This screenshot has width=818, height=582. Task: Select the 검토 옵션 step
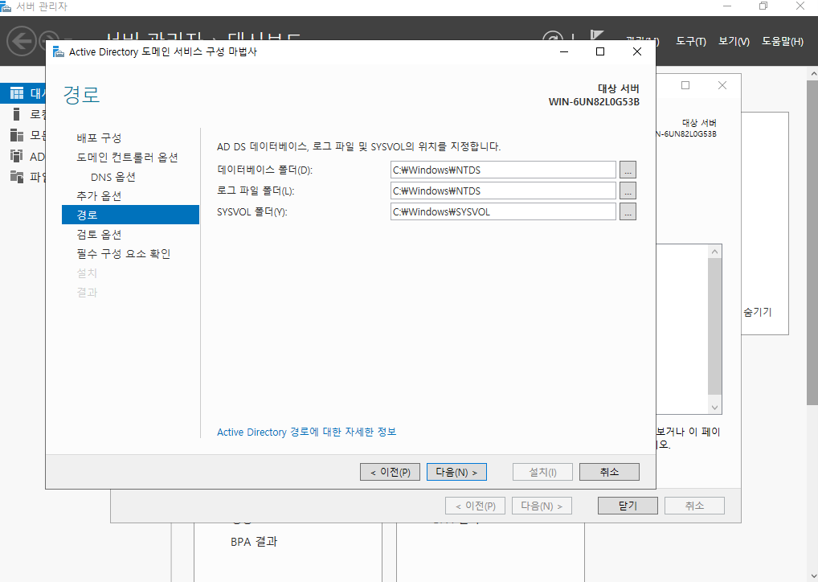click(x=99, y=235)
